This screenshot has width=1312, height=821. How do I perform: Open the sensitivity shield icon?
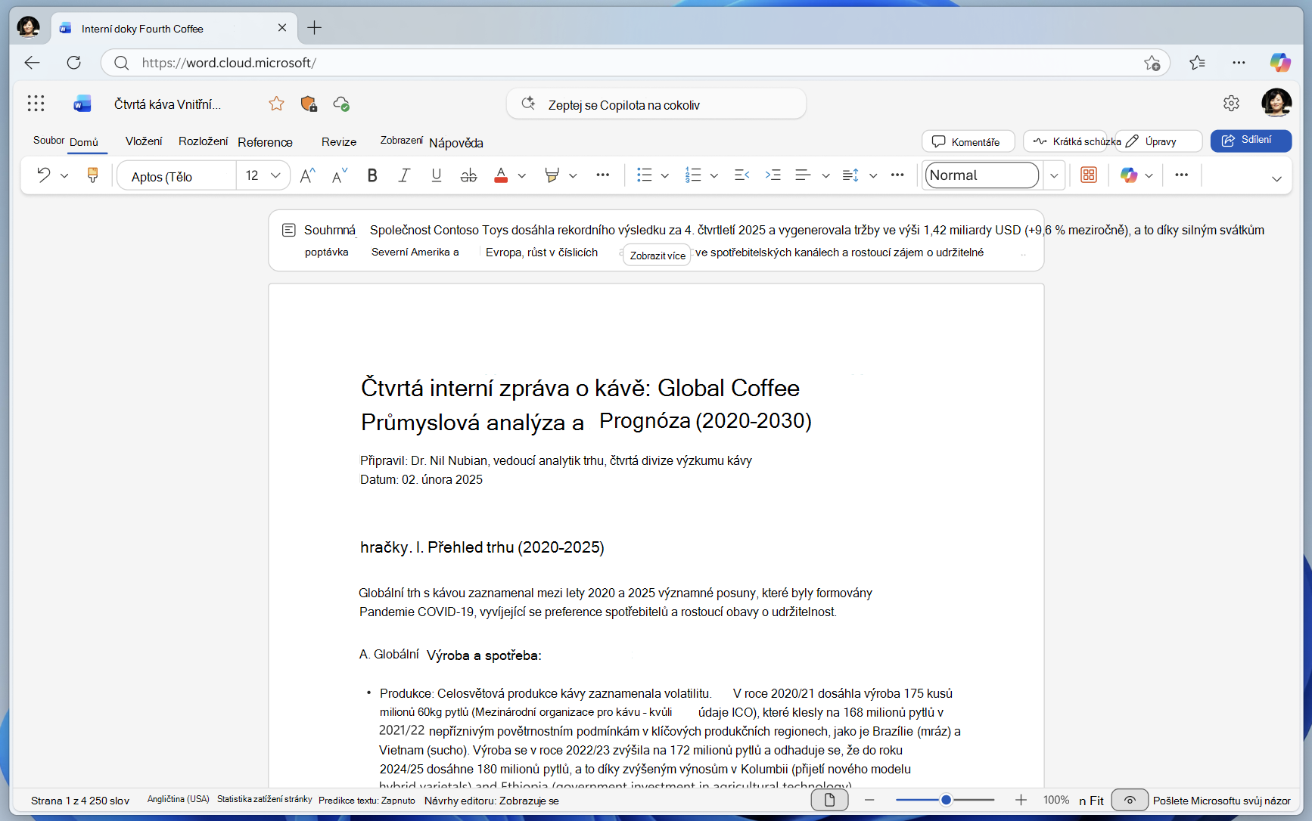click(x=309, y=104)
